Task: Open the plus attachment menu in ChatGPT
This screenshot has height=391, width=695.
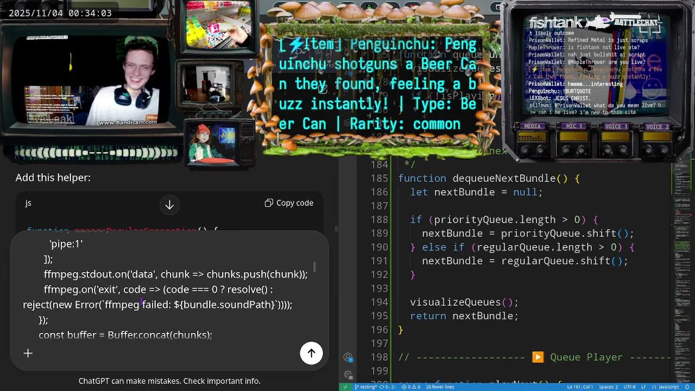Action: click(28, 354)
